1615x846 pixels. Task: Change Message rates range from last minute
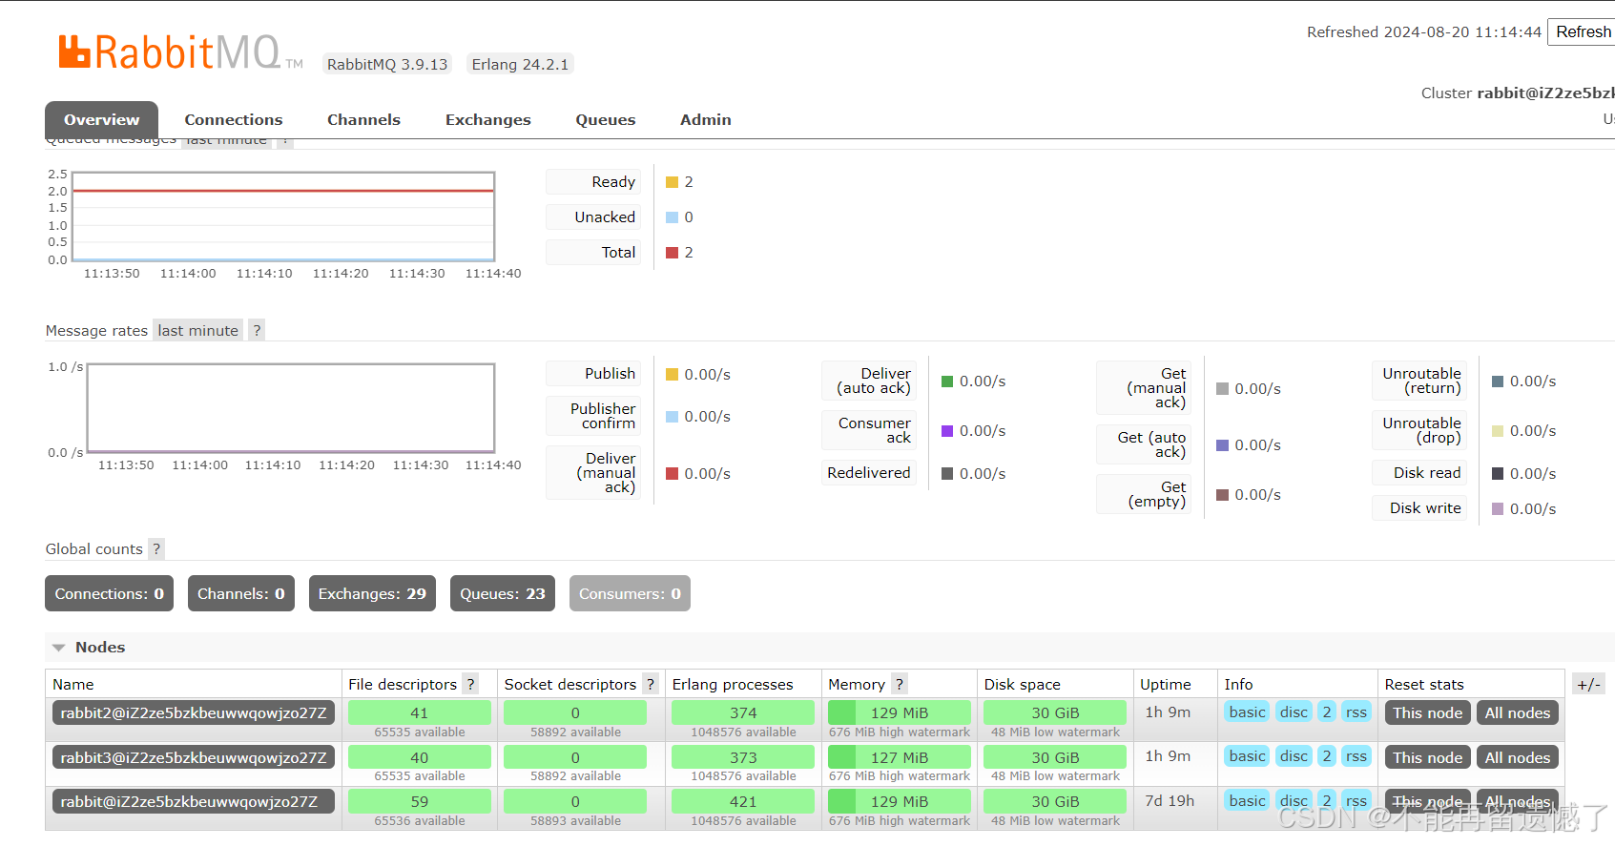point(198,330)
